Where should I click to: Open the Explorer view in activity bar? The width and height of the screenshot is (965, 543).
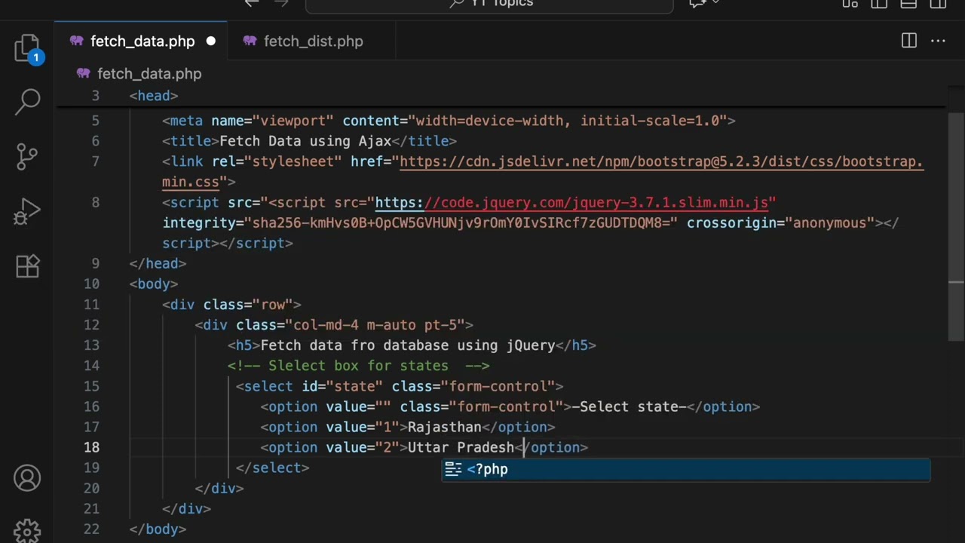point(28,48)
